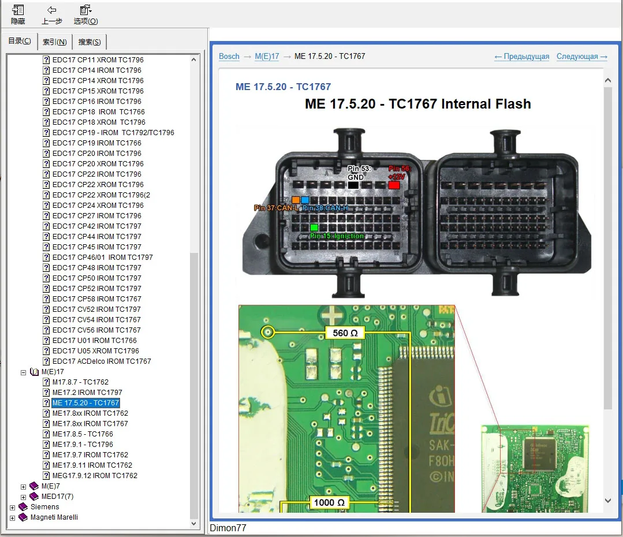Click topic icon of ME17.9.1 - TC1796
Screen dimensions: 623x537
click(x=47, y=445)
